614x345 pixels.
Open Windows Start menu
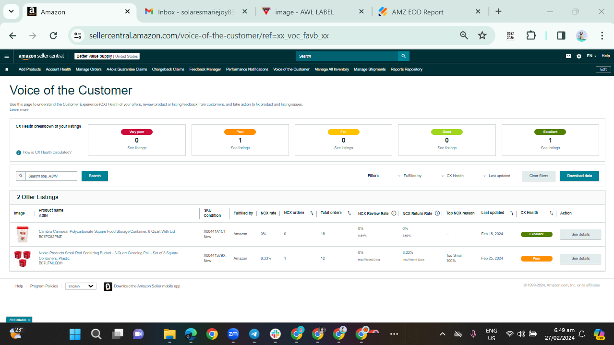click(75, 334)
